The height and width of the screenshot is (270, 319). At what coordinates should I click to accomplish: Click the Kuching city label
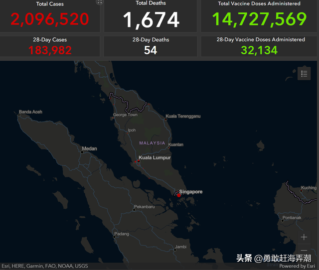(309, 188)
